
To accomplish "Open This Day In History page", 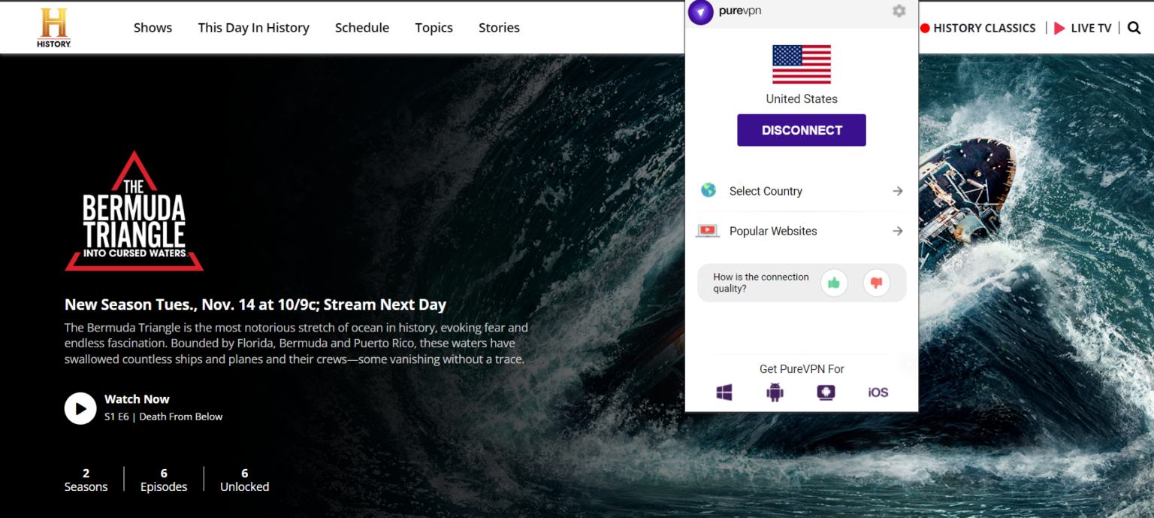I will [x=253, y=28].
